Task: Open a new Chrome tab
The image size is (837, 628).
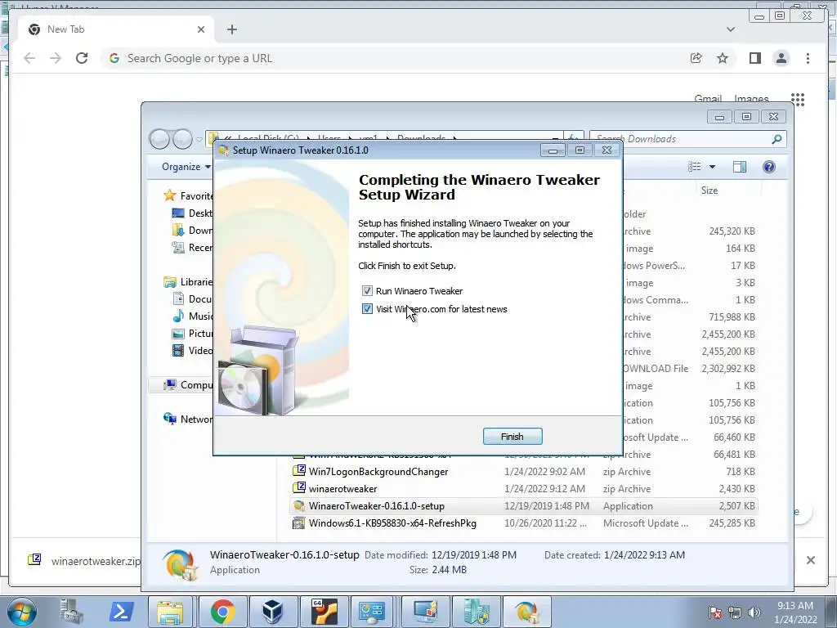Action: click(x=231, y=29)
